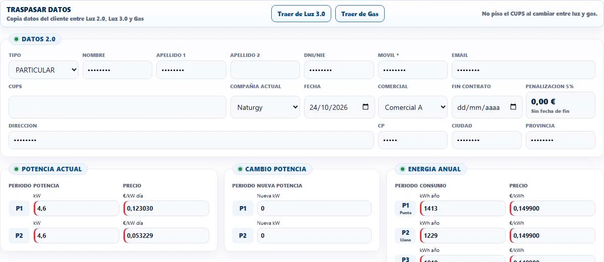Click Traer de Luz 3.0 button
The height and width of the screenshot is (262, 604).
tap(301, 14)
